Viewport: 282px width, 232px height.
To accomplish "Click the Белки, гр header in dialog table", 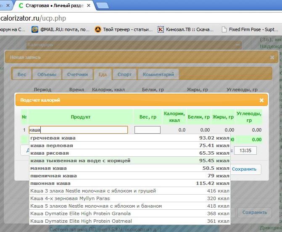I will [x=198, y=117].
